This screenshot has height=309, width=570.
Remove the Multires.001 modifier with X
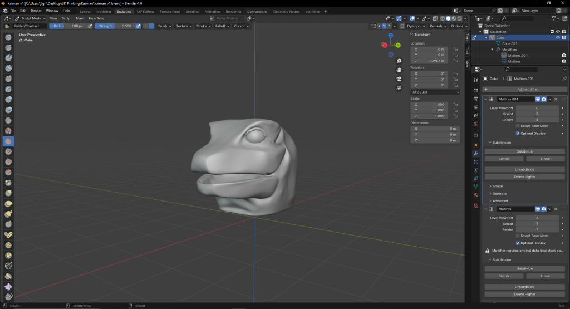pyautogui.click(x=556, y=99)
